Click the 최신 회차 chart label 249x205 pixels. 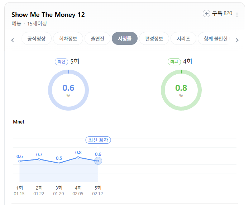click(x=98, y=140)
